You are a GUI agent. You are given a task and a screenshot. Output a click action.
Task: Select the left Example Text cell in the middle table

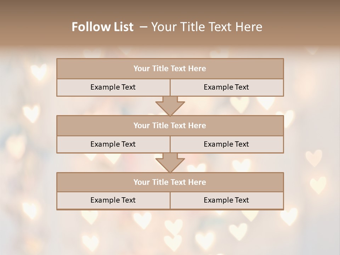coord(113,144)
